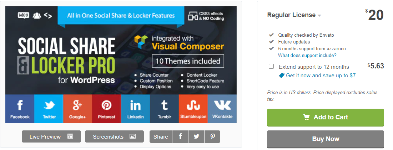This screenshot has height=150, width=393.
Task: Click the Stumbleupon tile in the banner
Action: tap(193, 109)
